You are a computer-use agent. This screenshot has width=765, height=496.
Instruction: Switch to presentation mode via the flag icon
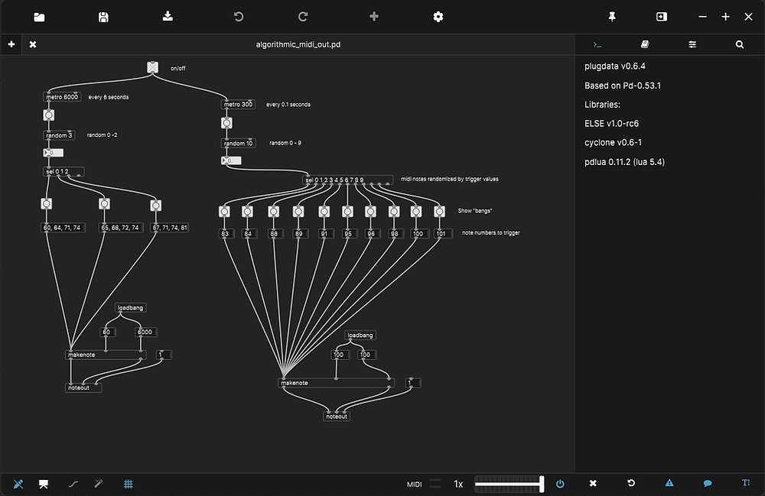(43, 483)
